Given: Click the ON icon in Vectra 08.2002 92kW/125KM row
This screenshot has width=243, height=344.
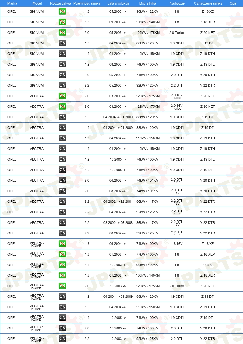Looking at the screenshot, I should [62, 233].
